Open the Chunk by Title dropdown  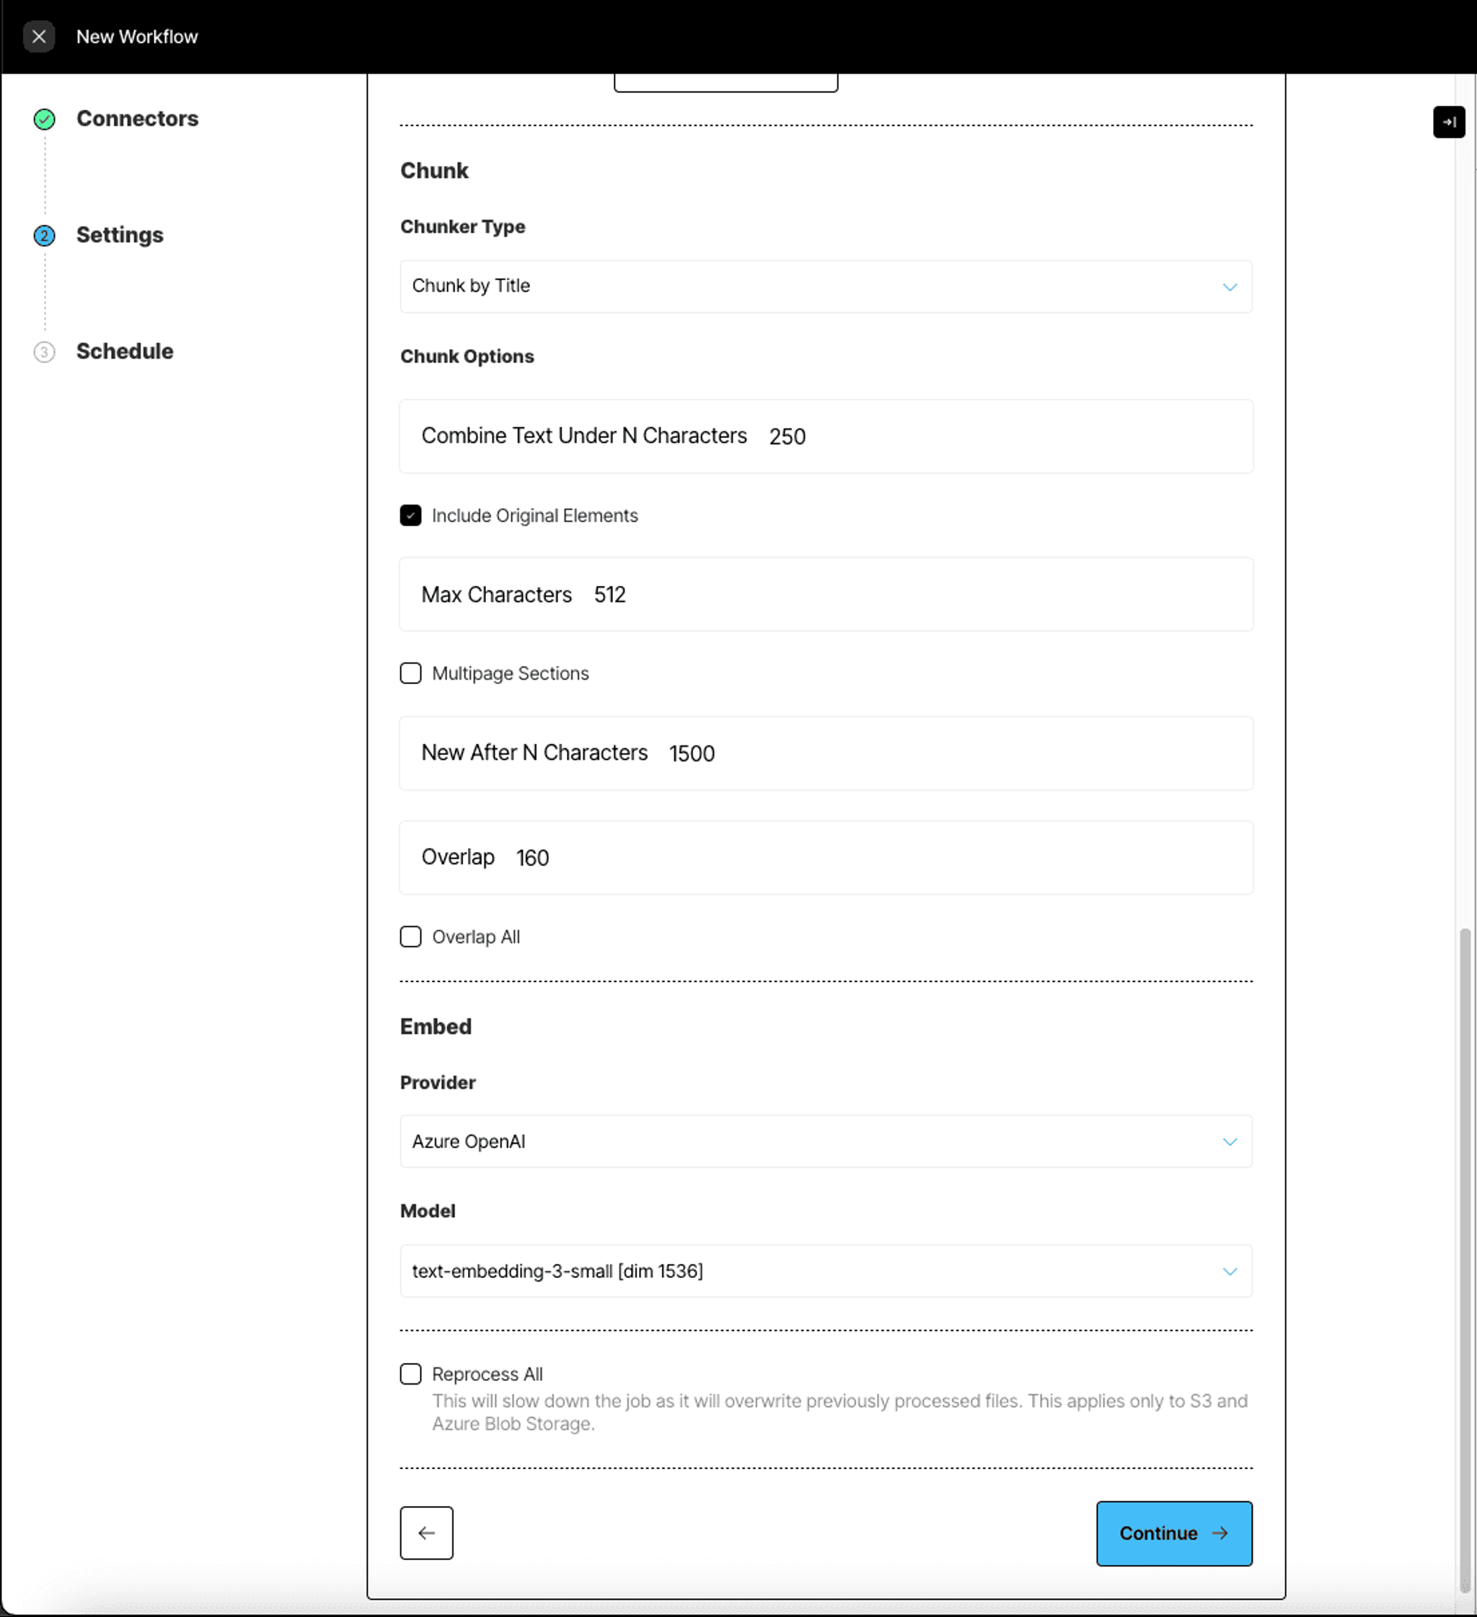click(x=826, y=286)
